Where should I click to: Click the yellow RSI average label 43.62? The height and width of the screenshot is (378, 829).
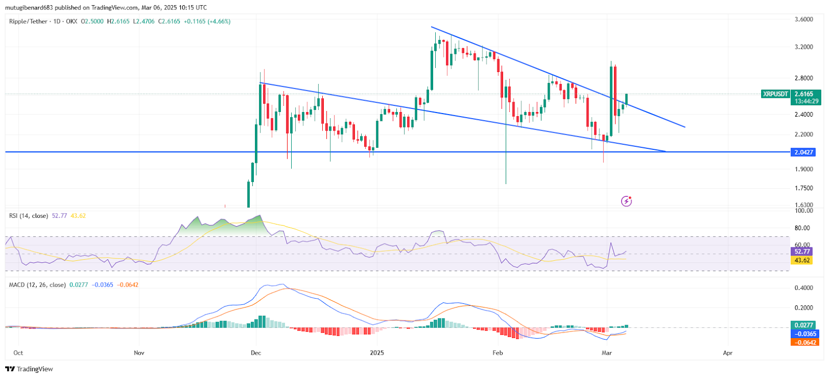pyautogui.click(x=802, y=260)
